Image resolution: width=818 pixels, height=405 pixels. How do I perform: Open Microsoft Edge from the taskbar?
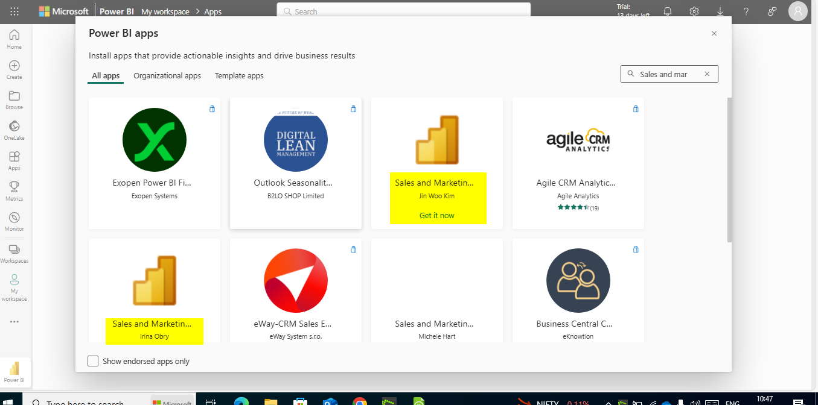tap(241, 401)
